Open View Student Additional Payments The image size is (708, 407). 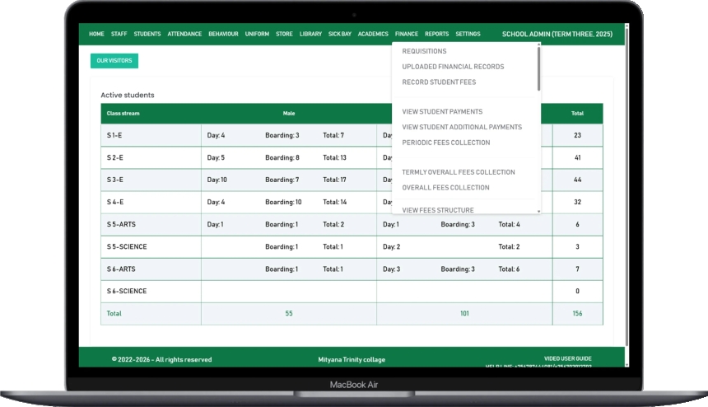pyautogui.click(x=462, y=127)
